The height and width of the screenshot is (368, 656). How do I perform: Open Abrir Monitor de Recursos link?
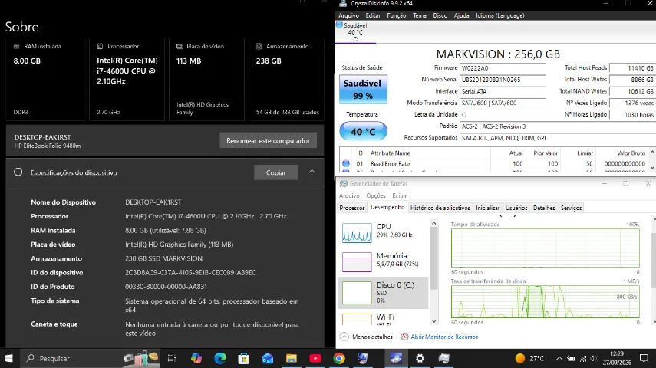point(444,337)
